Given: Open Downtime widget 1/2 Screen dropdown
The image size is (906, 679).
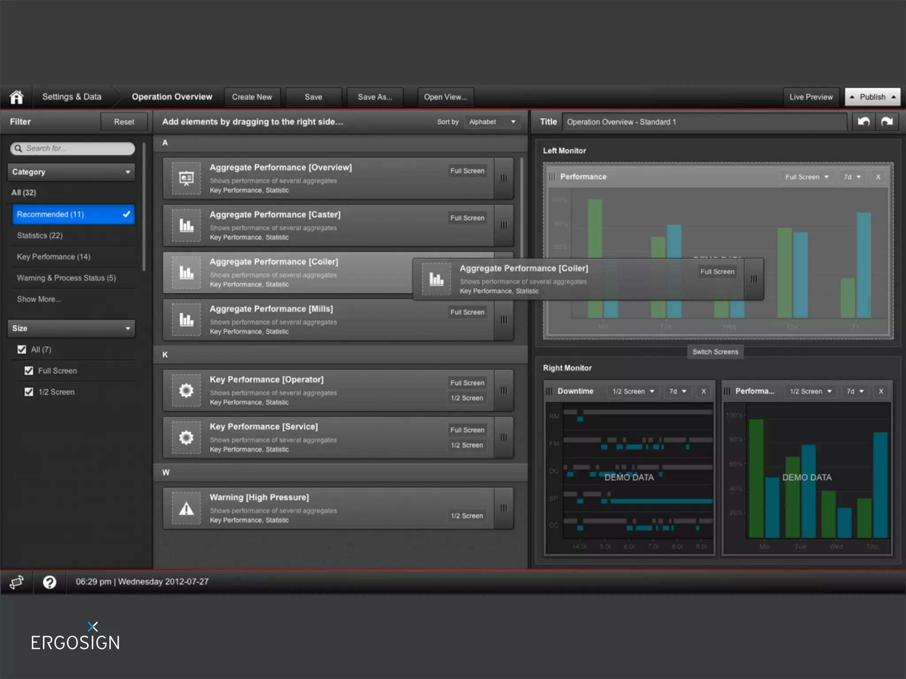Looking at the screenshot, I should [x=633, y=391].
